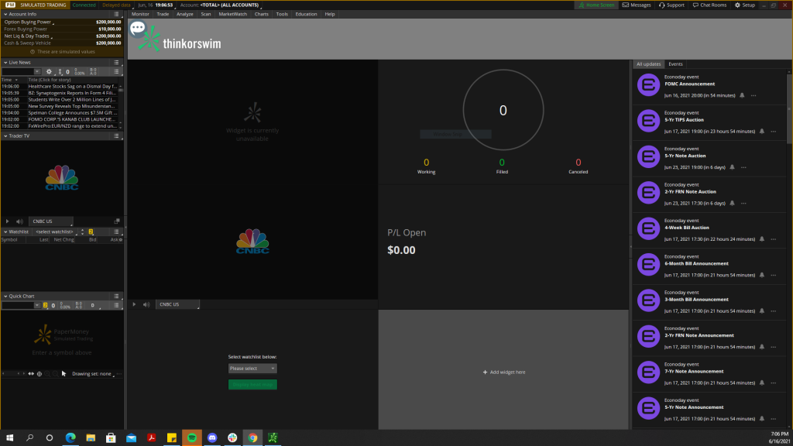Open the chat bubble icon beside the thinkorswim logo
The height and width of the screenshot is (446, 793).
138,29
